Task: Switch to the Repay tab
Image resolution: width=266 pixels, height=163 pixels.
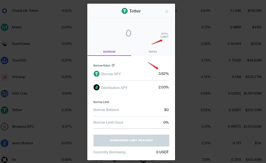Action: [153, 52]
